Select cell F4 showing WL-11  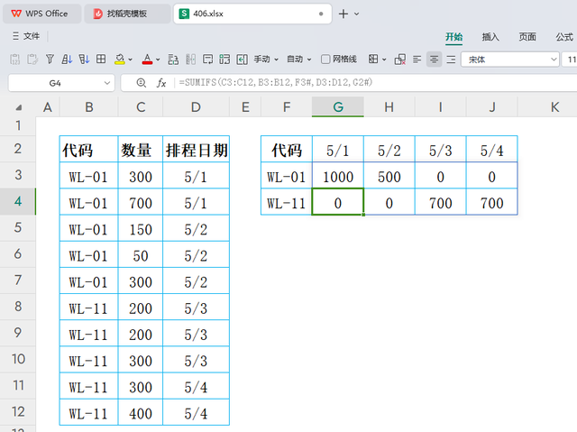287,203
